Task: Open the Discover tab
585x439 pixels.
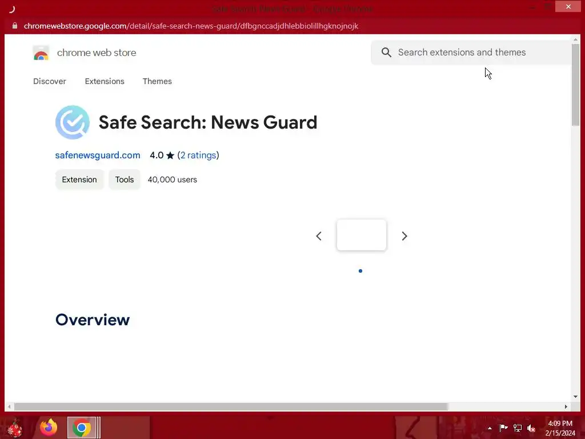Action: click(50, 81)
